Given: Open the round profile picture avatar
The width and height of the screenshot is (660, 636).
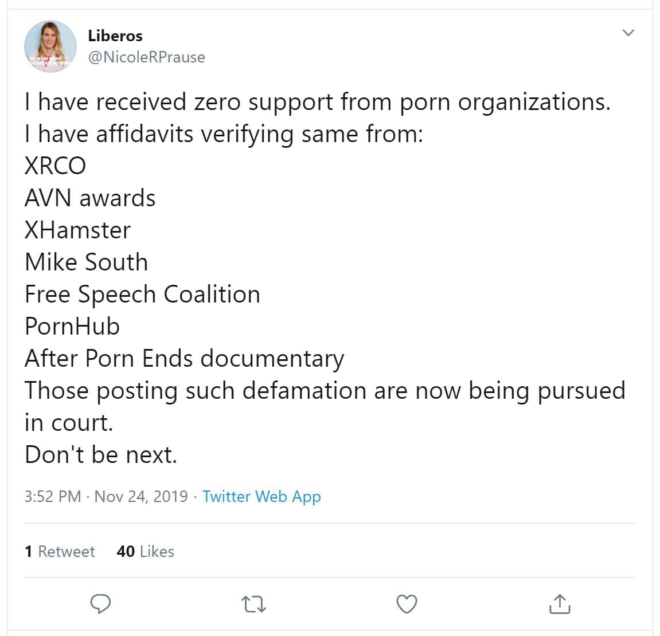Looking at the screenshot, I should (50, 46).
